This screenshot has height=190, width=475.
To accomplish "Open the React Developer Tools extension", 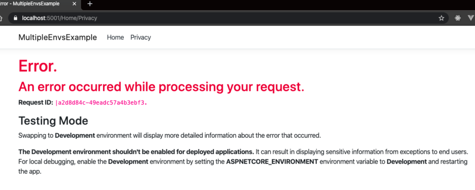I will pyautogui.click(x=457, y=18).
